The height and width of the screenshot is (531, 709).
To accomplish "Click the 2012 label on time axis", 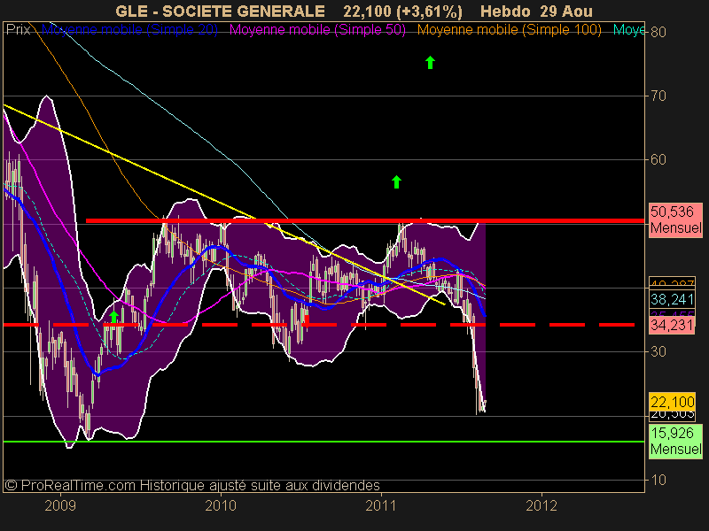I will (x=541, y=505).
